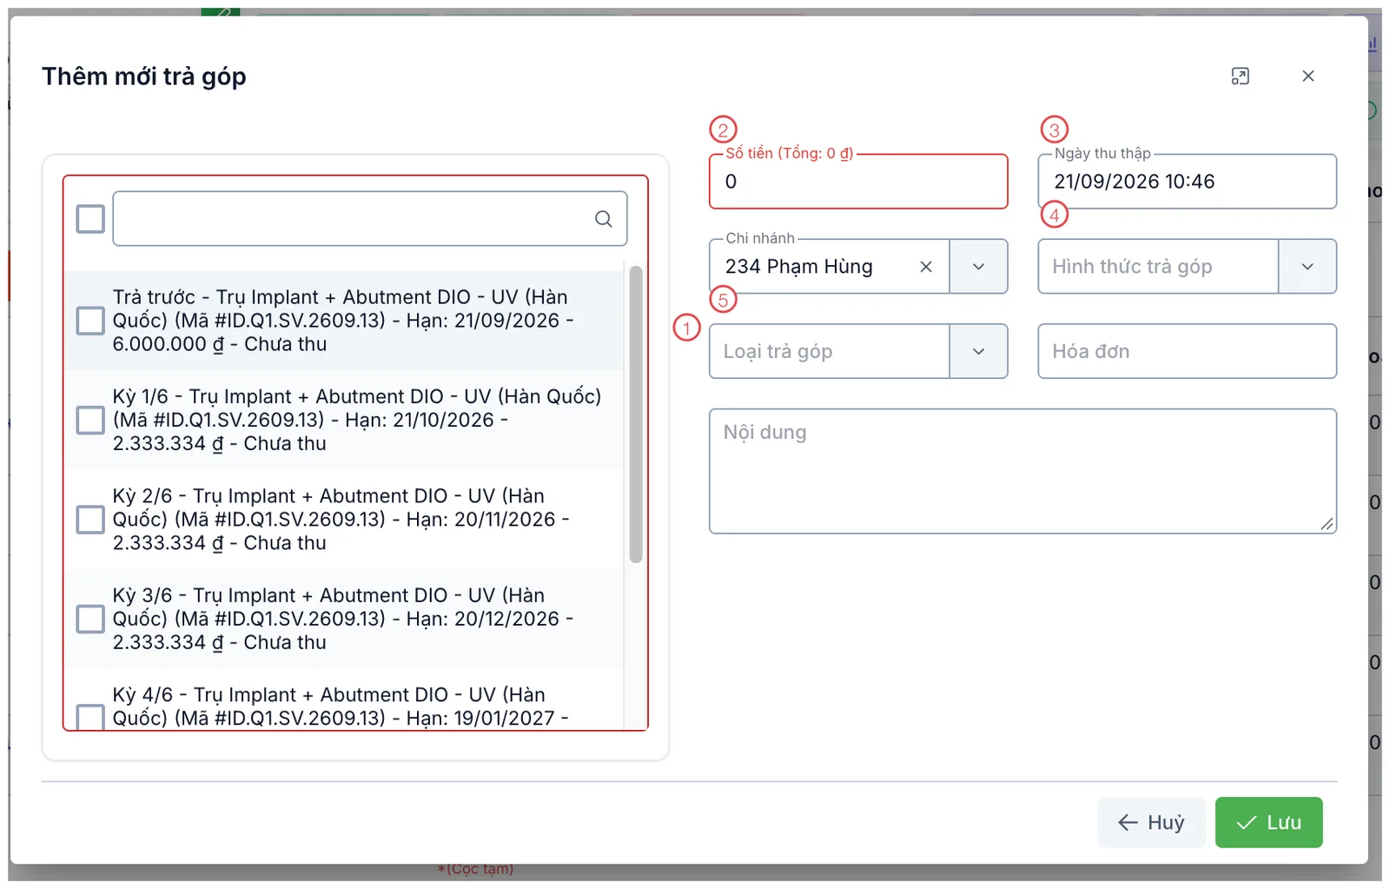This screenshot has width=1390, height=889.
Task: Click the installment list scrollbar
Action: click(636, 415)
